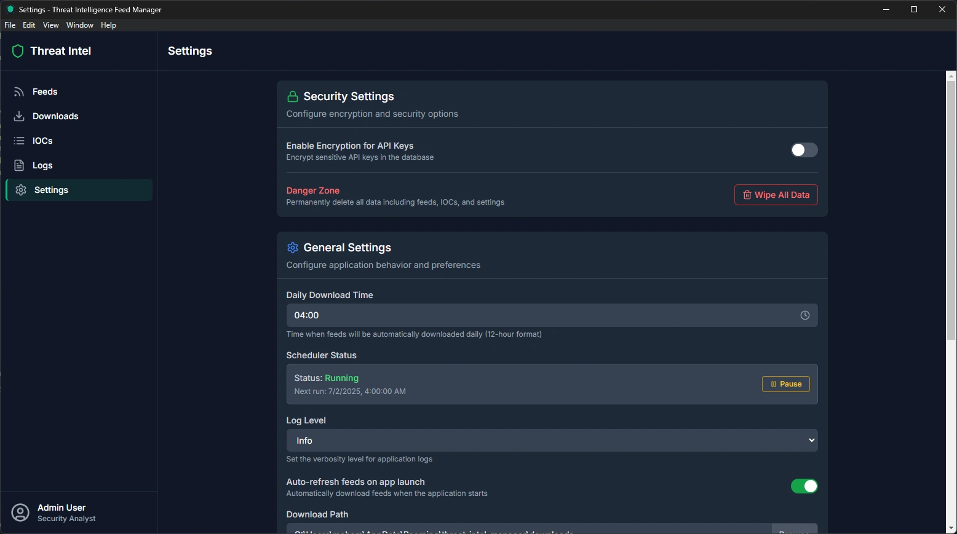Open the View menu
Screen dimensions: 957x534
tap(50, 25)
